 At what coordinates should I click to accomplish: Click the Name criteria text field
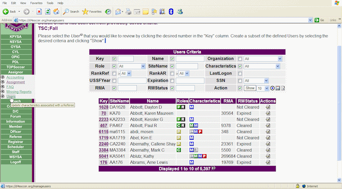tap(189, 59)
